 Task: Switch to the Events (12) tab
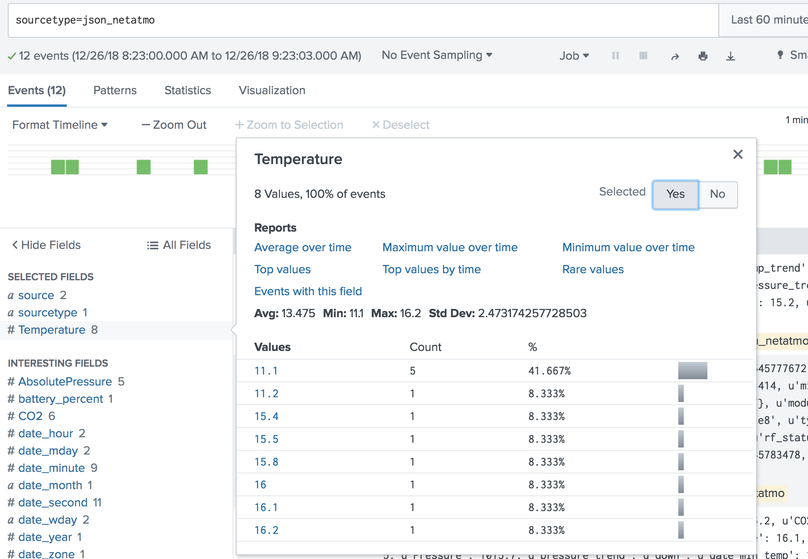tap(37, 91)
